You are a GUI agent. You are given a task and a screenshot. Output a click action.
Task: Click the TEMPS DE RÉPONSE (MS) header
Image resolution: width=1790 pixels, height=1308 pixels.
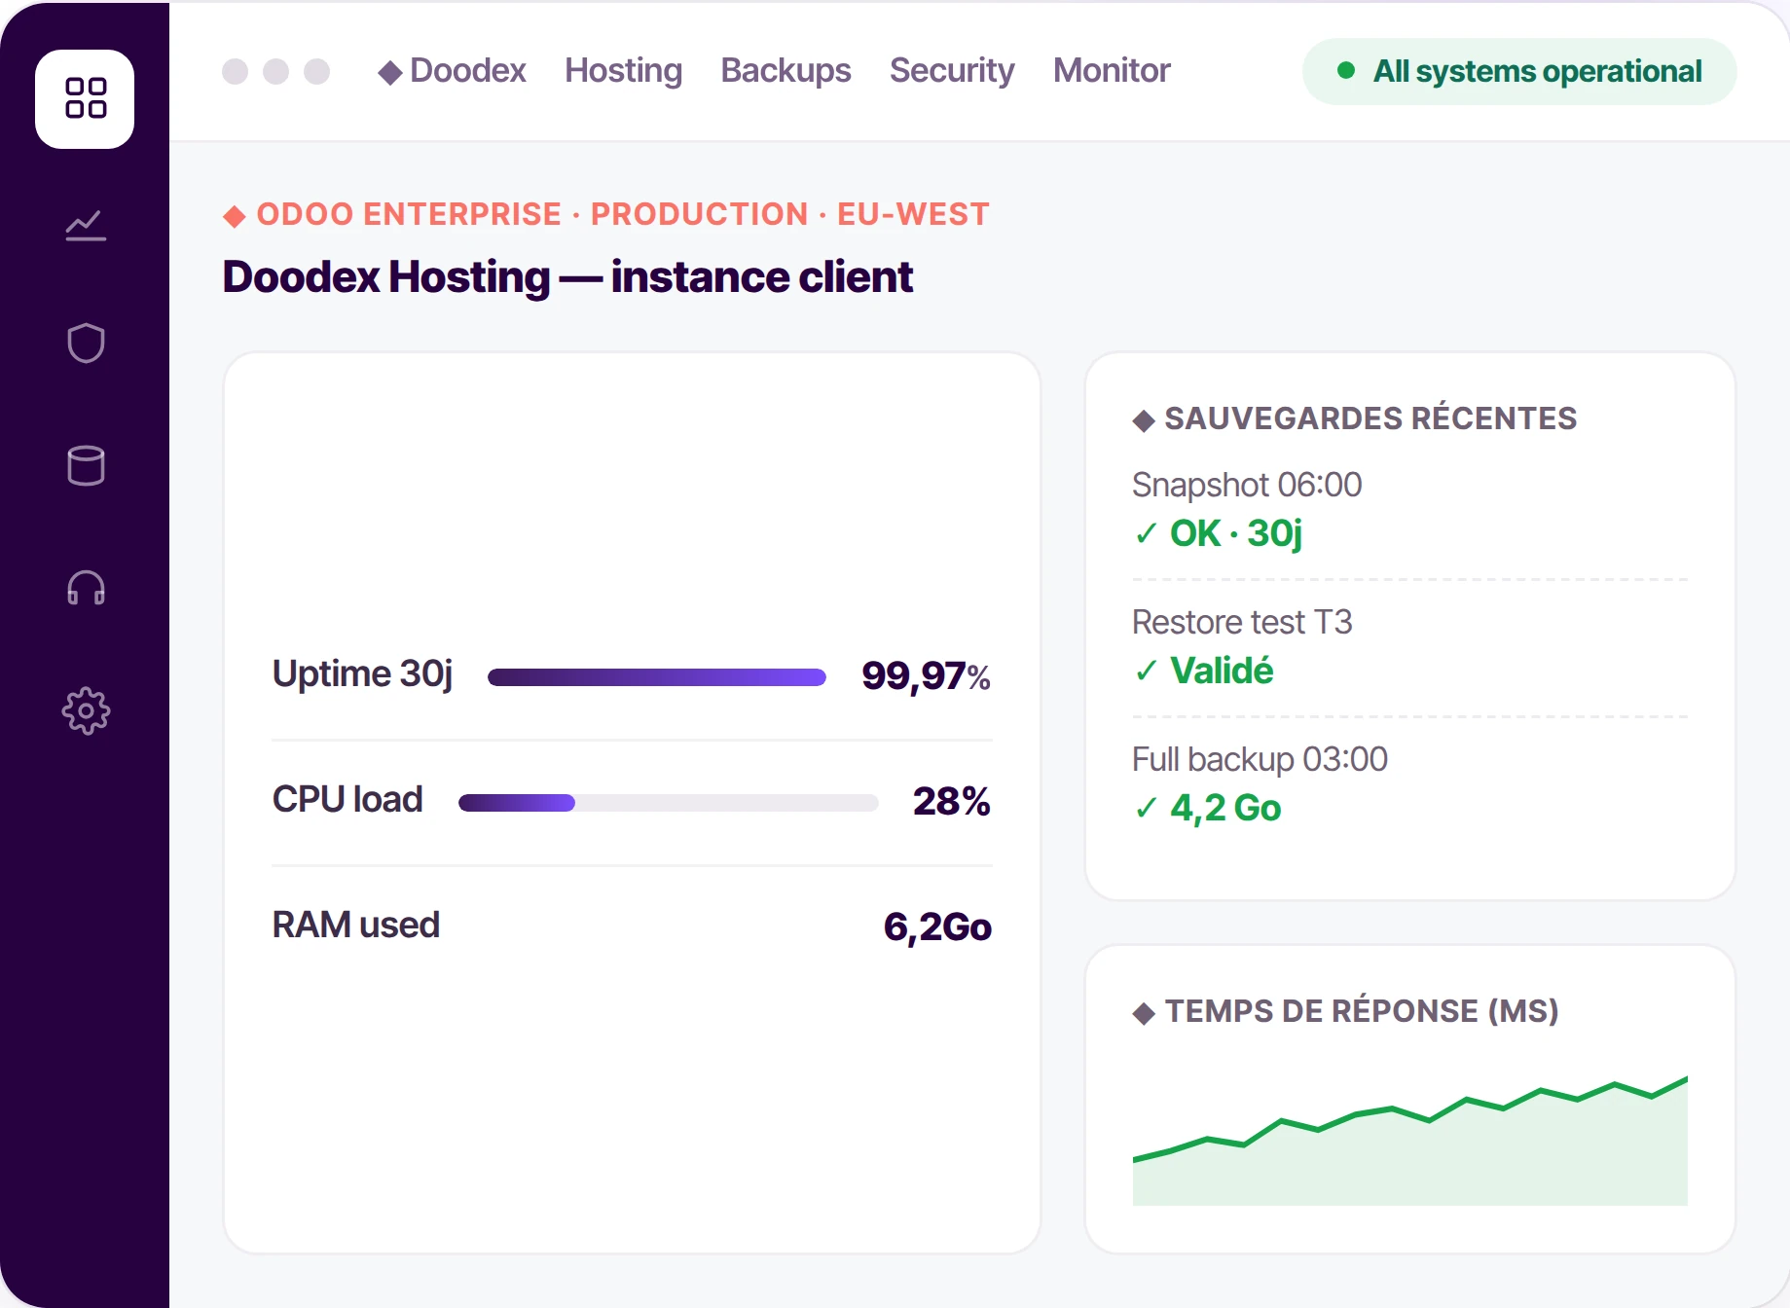(x=1361, y=1011)
